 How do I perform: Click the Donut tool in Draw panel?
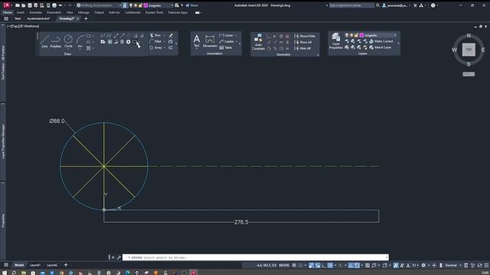(128, 42)
